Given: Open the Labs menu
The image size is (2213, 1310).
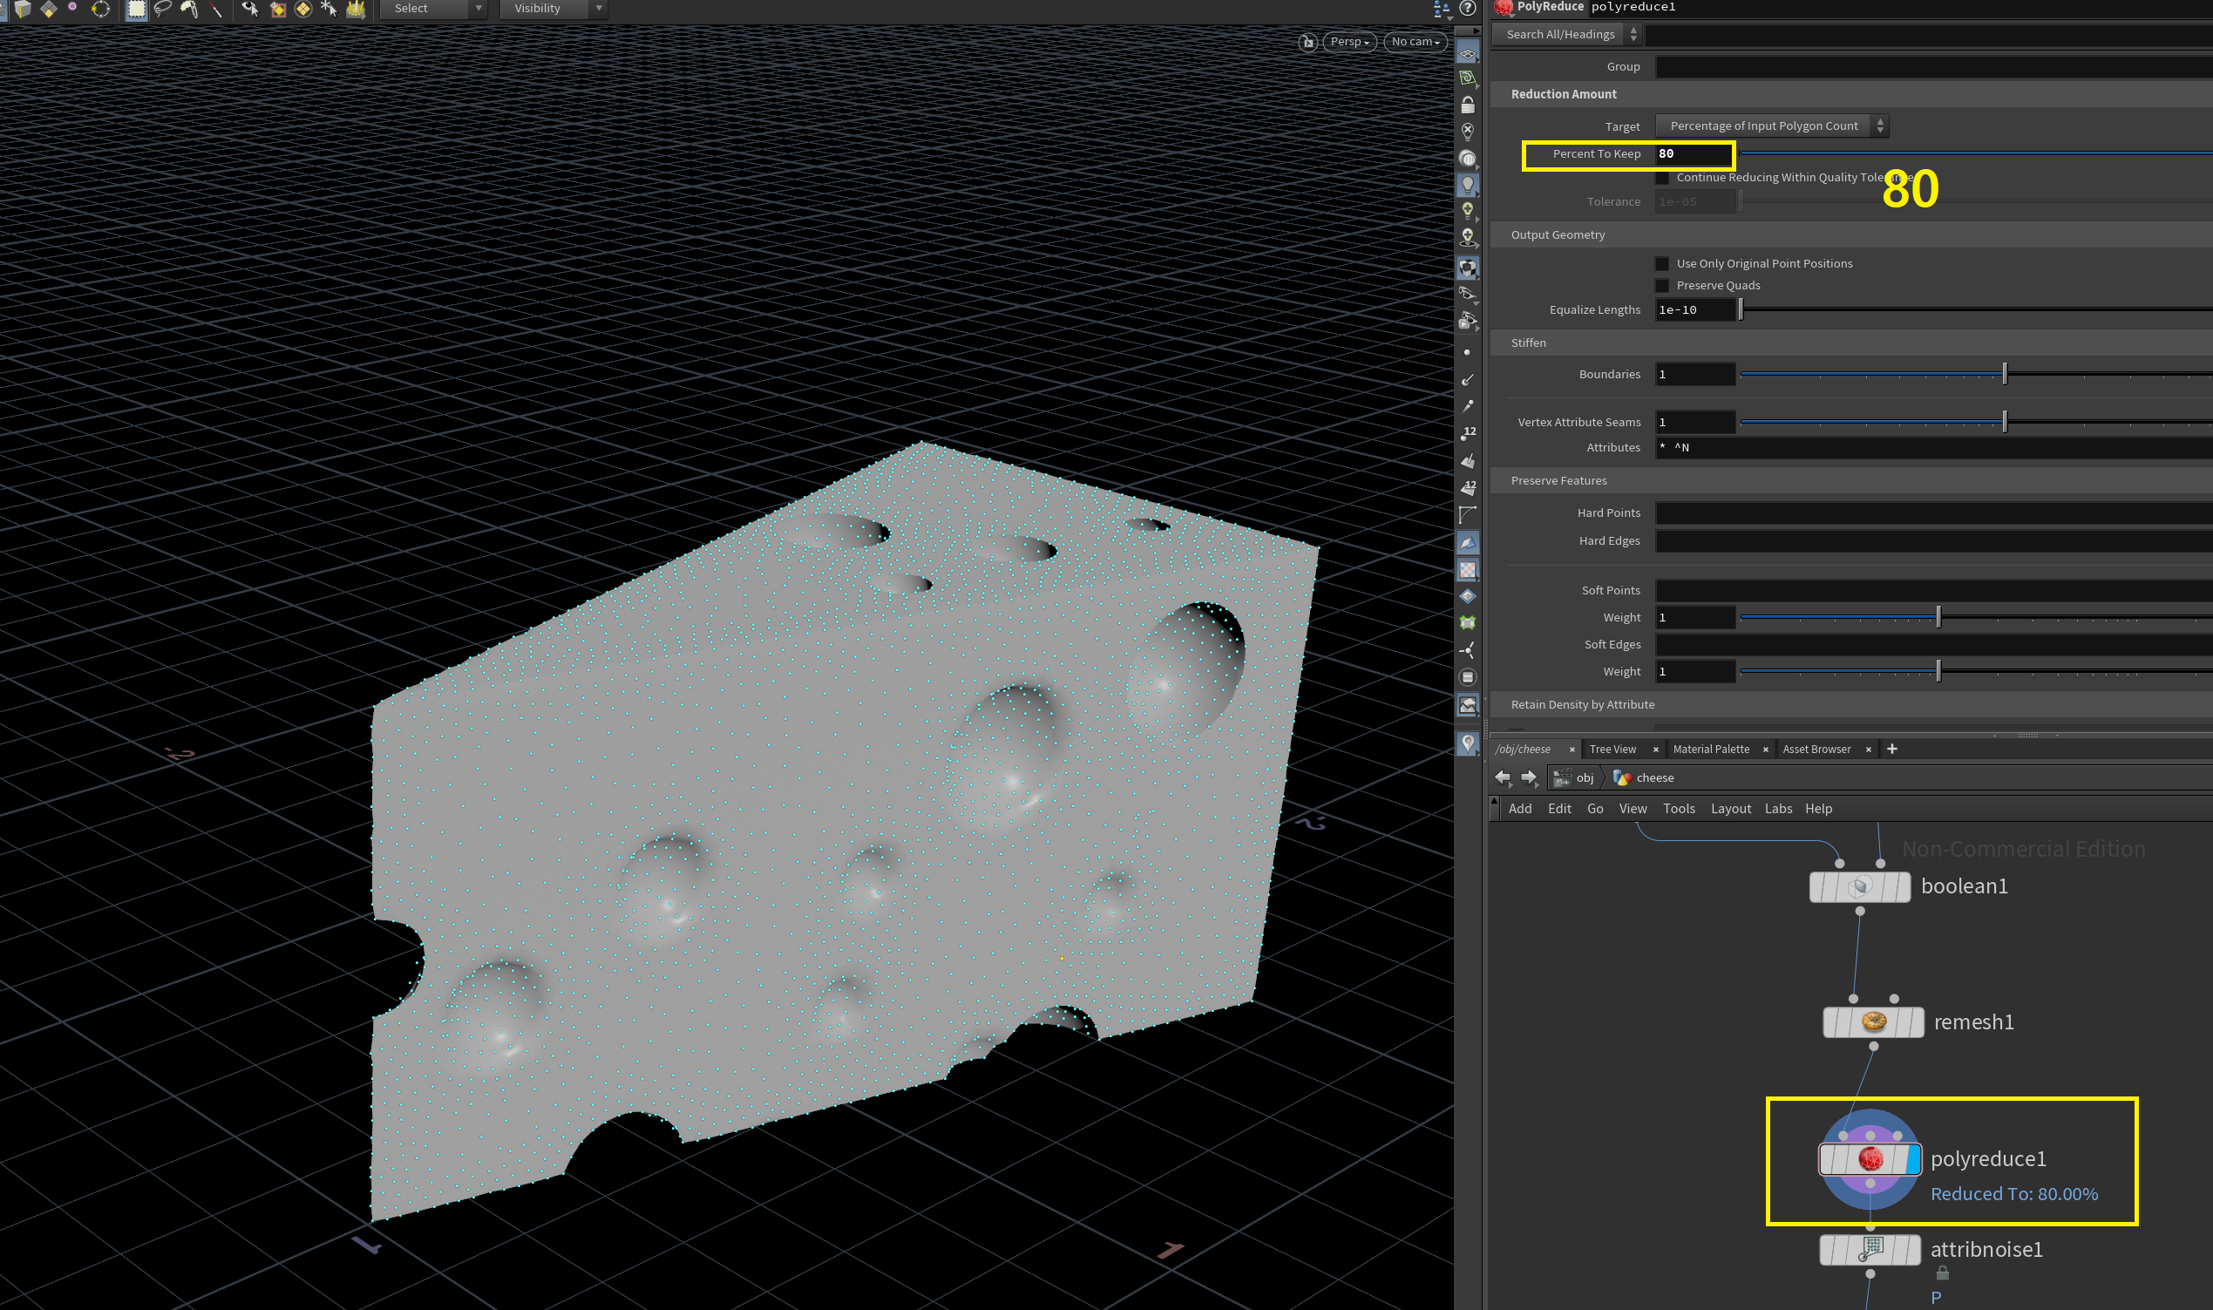Looking at the screenshot, I should (1778, 809).
